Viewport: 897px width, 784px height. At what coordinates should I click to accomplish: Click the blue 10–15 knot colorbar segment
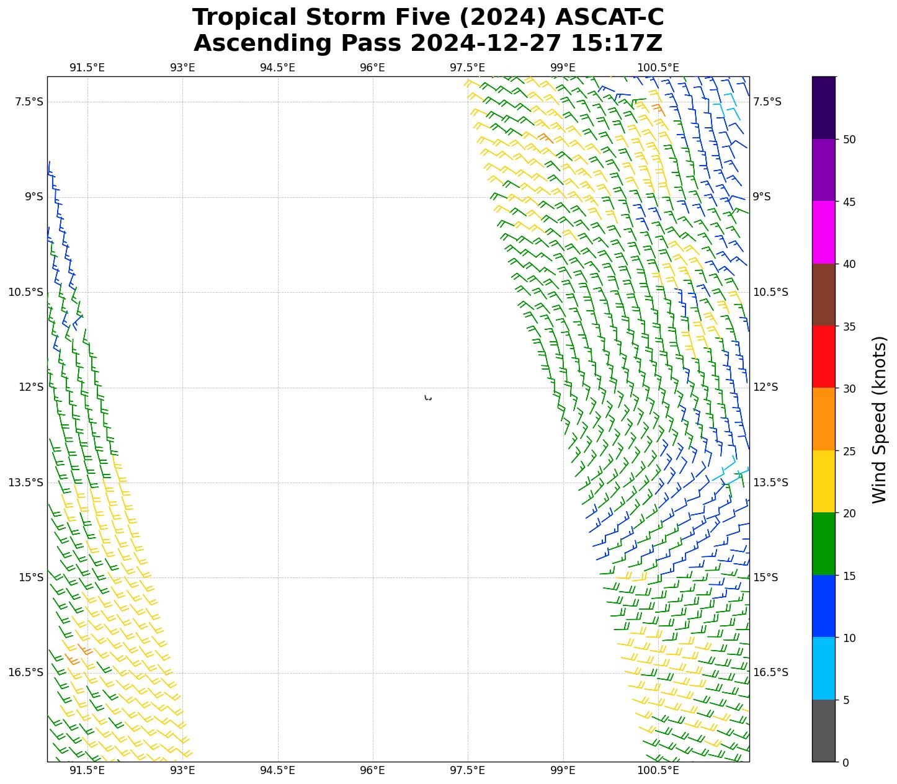(824, 606)
